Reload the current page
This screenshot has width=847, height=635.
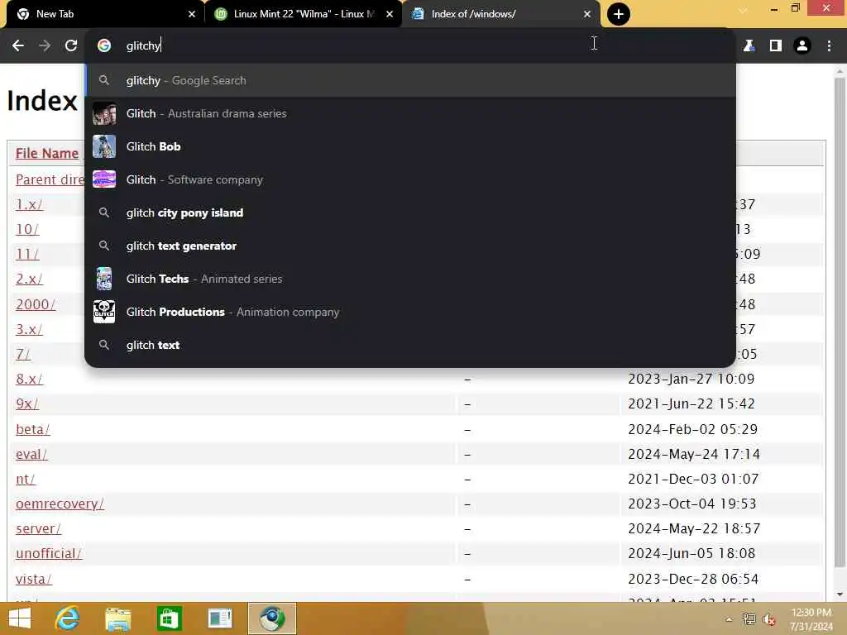point(71,46)
